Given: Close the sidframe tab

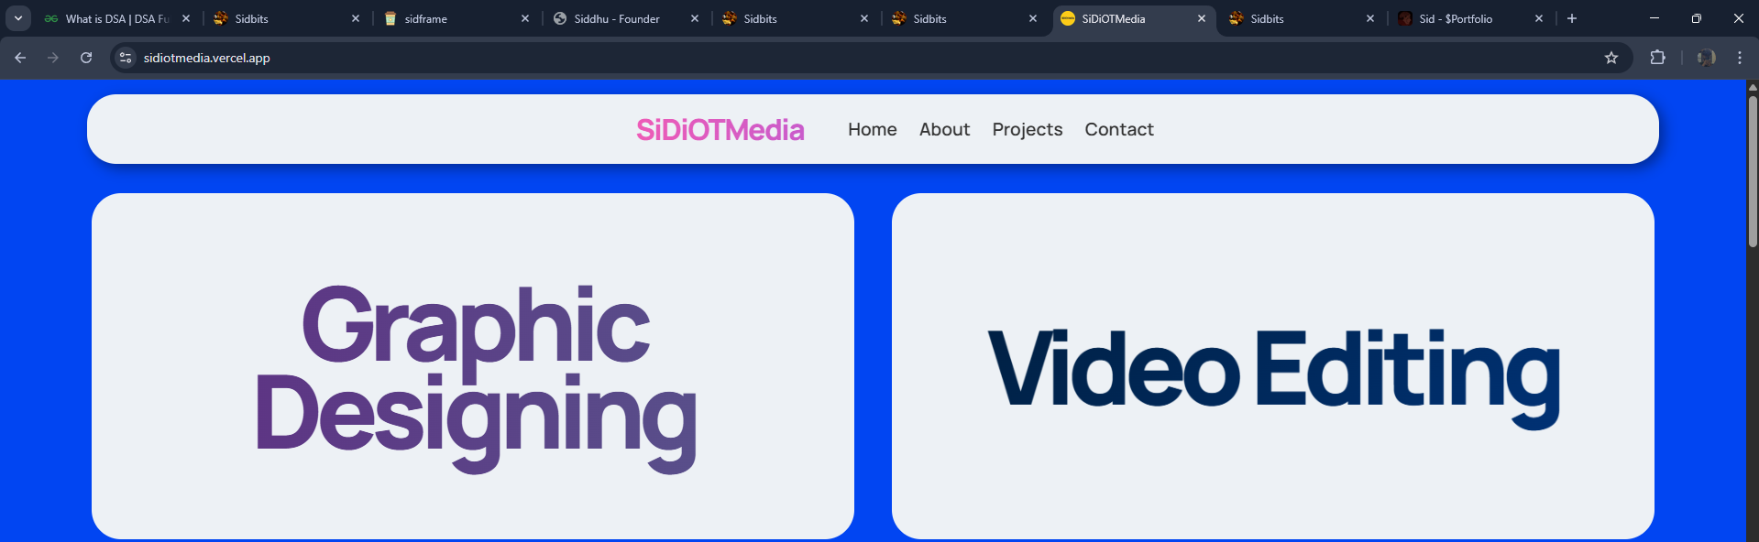Looking at the screenshot, I should pyautogui.click(x=525, y=18).
